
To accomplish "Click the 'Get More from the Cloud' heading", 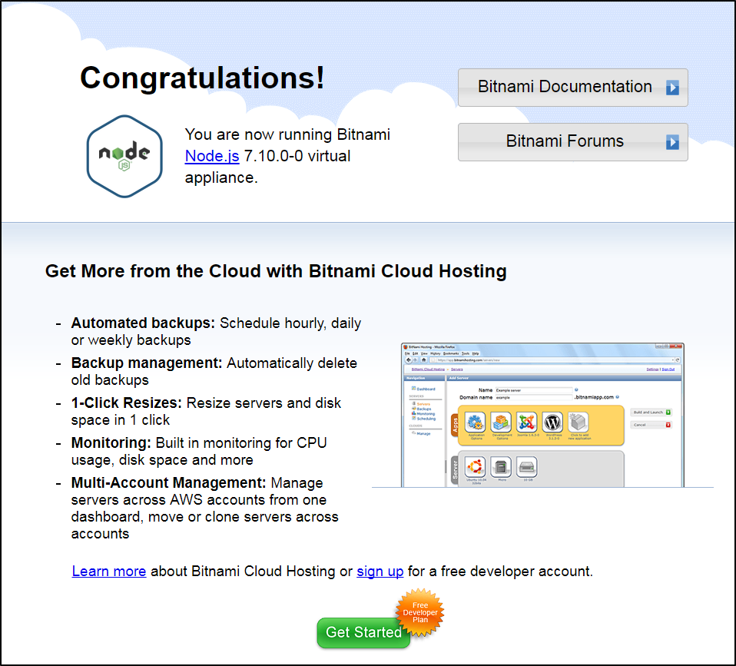I will pos(276,271).
